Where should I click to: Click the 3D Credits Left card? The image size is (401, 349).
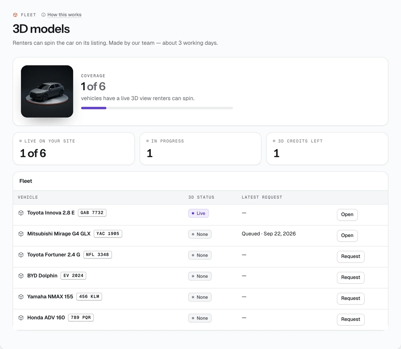click(x=327, y=149)
